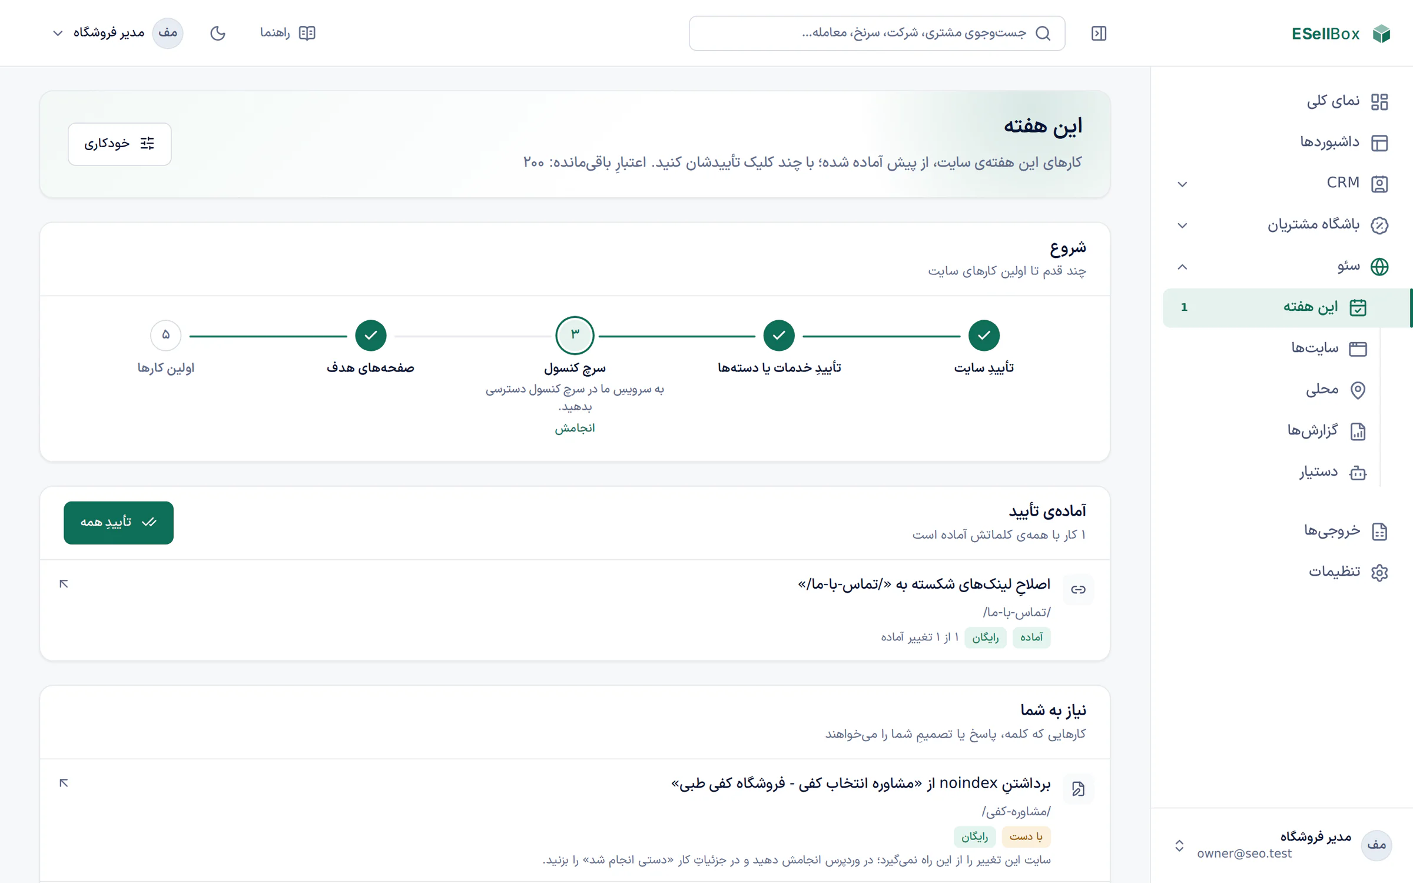Click the محلی map pin icon
This screenshot has height=883, width=1413.
(1358, 390)
